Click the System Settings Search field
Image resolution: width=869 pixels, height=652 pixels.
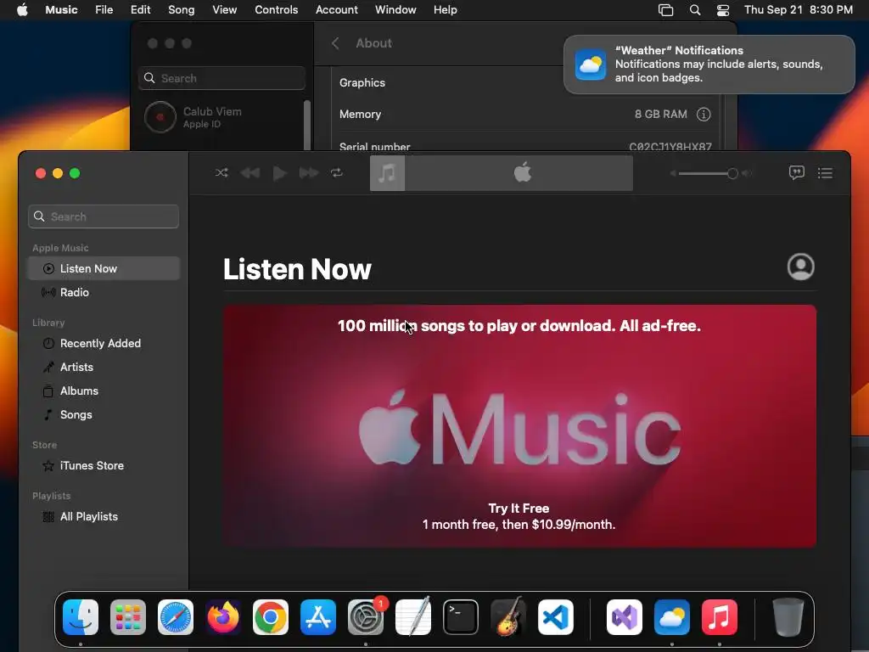[x=221, y=78]
